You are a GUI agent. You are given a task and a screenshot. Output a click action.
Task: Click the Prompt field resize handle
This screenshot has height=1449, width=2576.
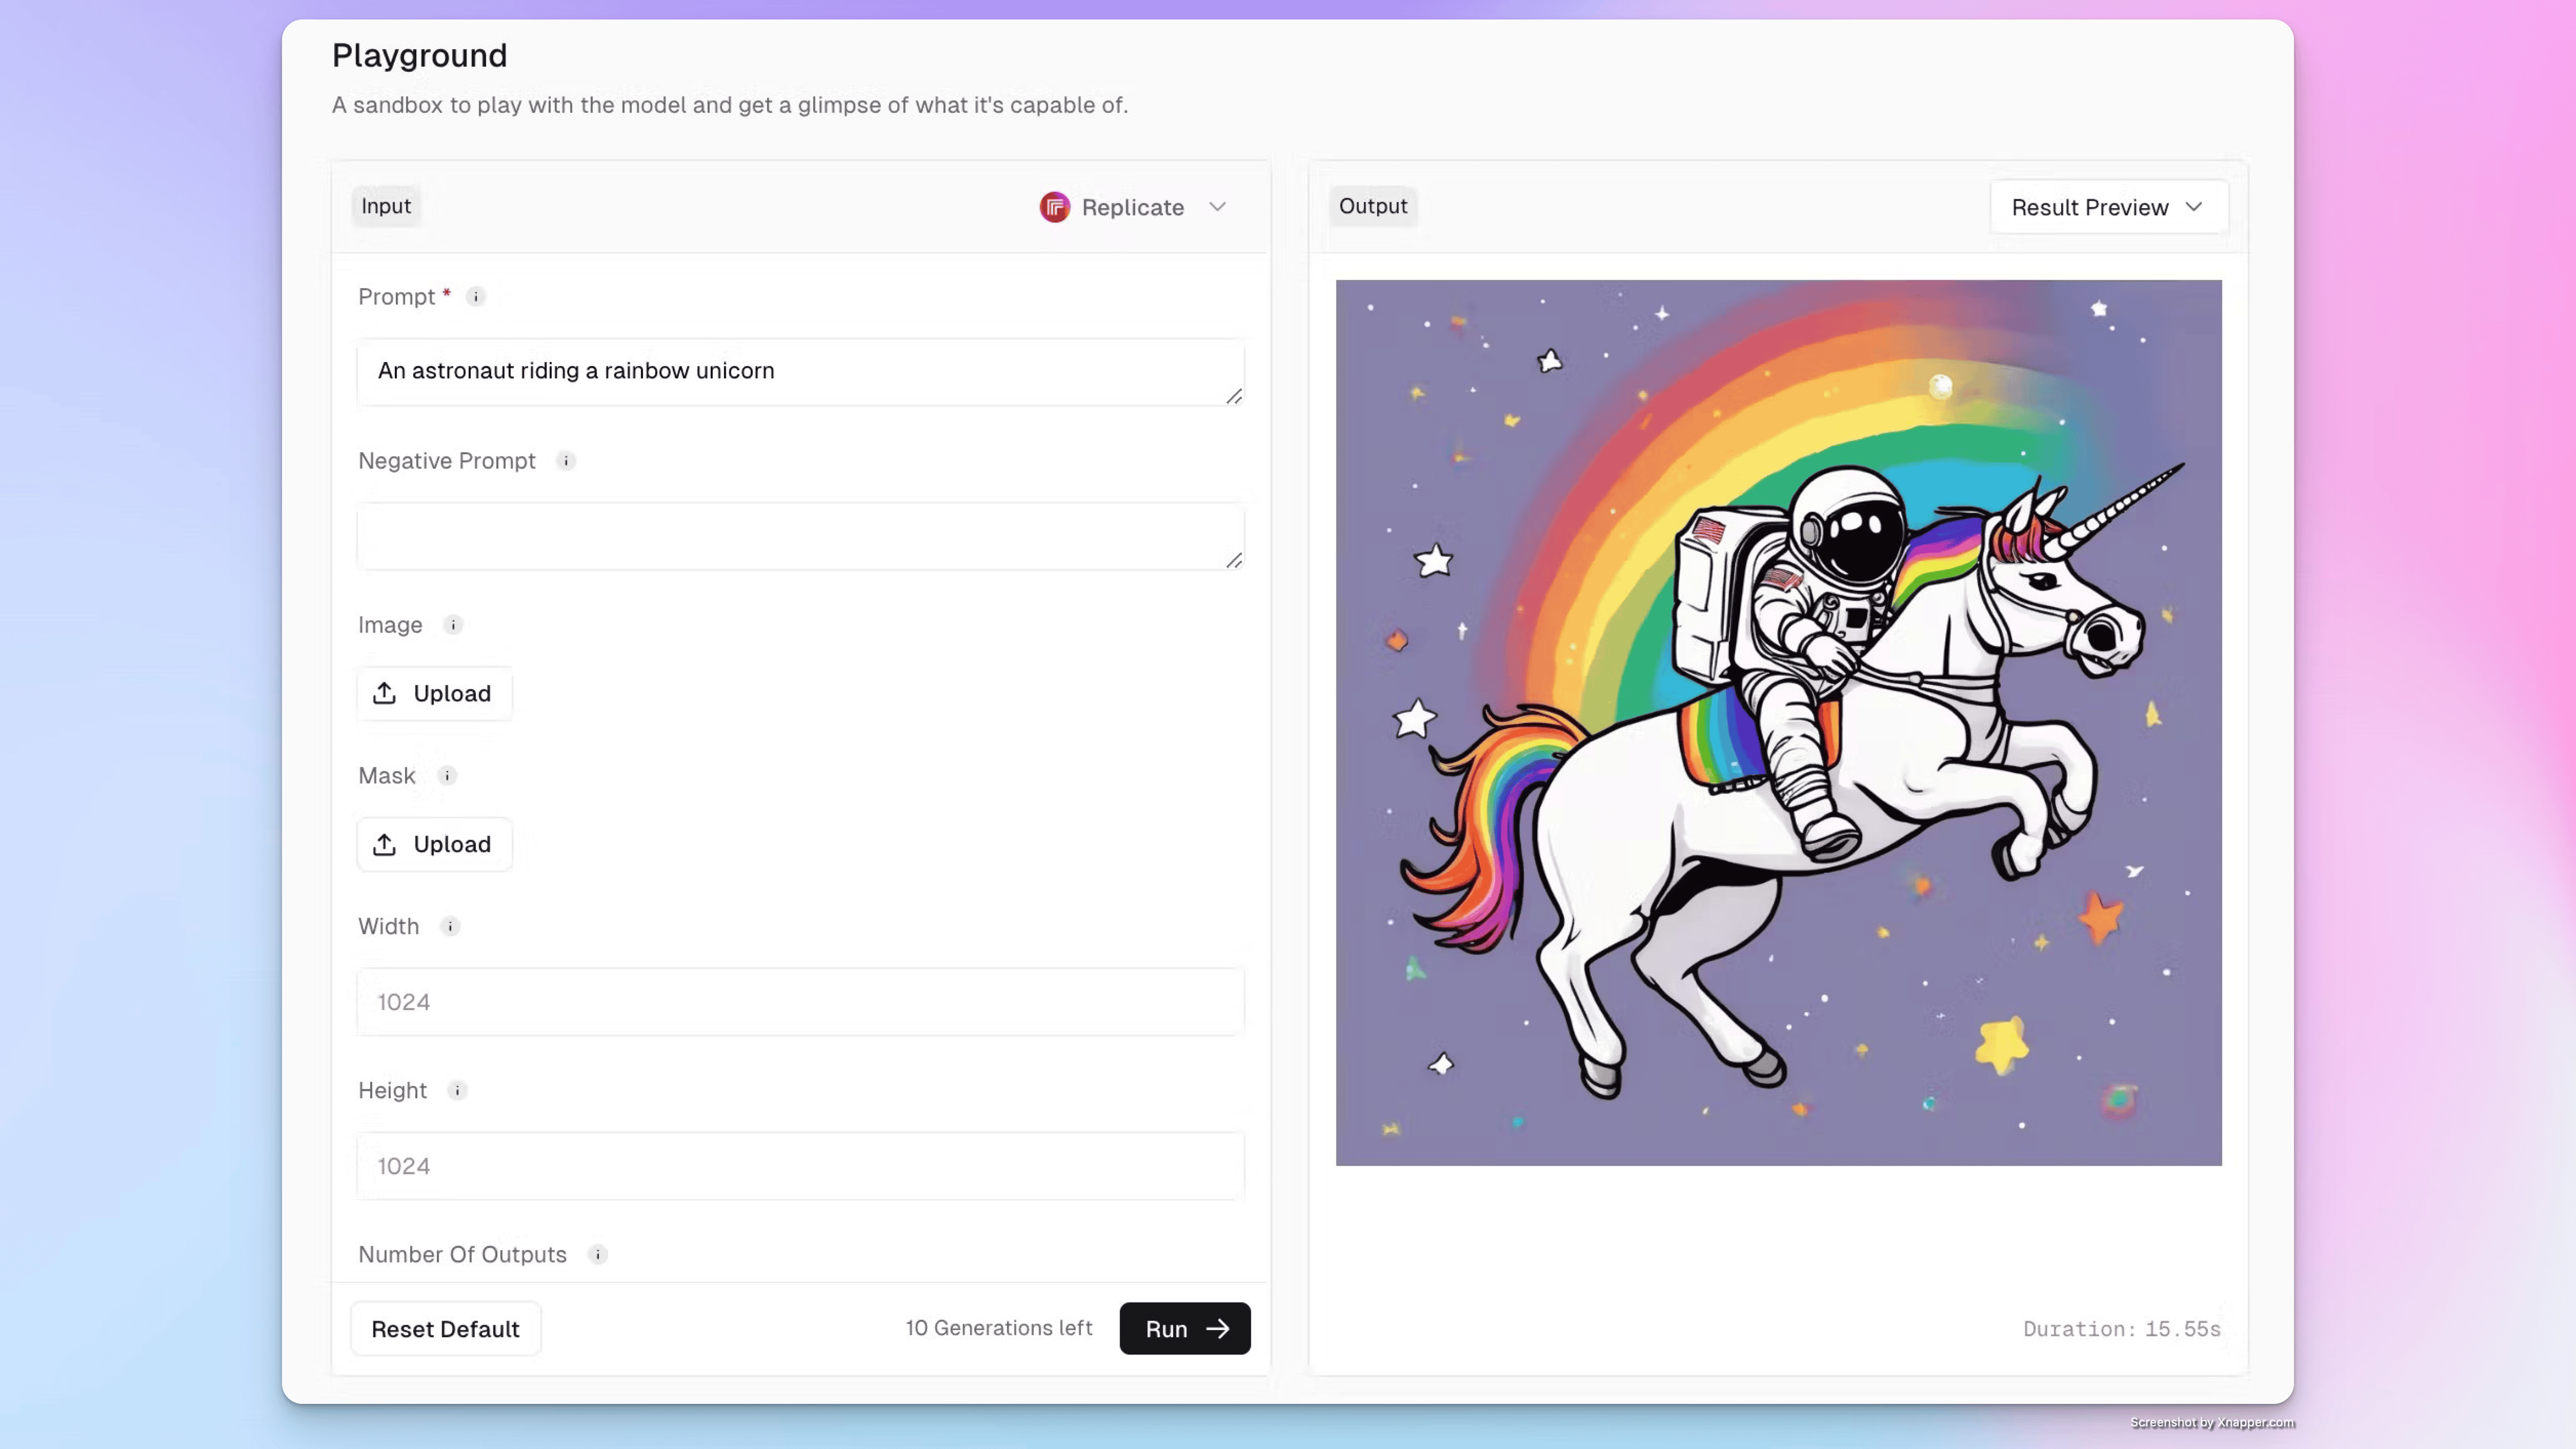(x=1234, y=397)
